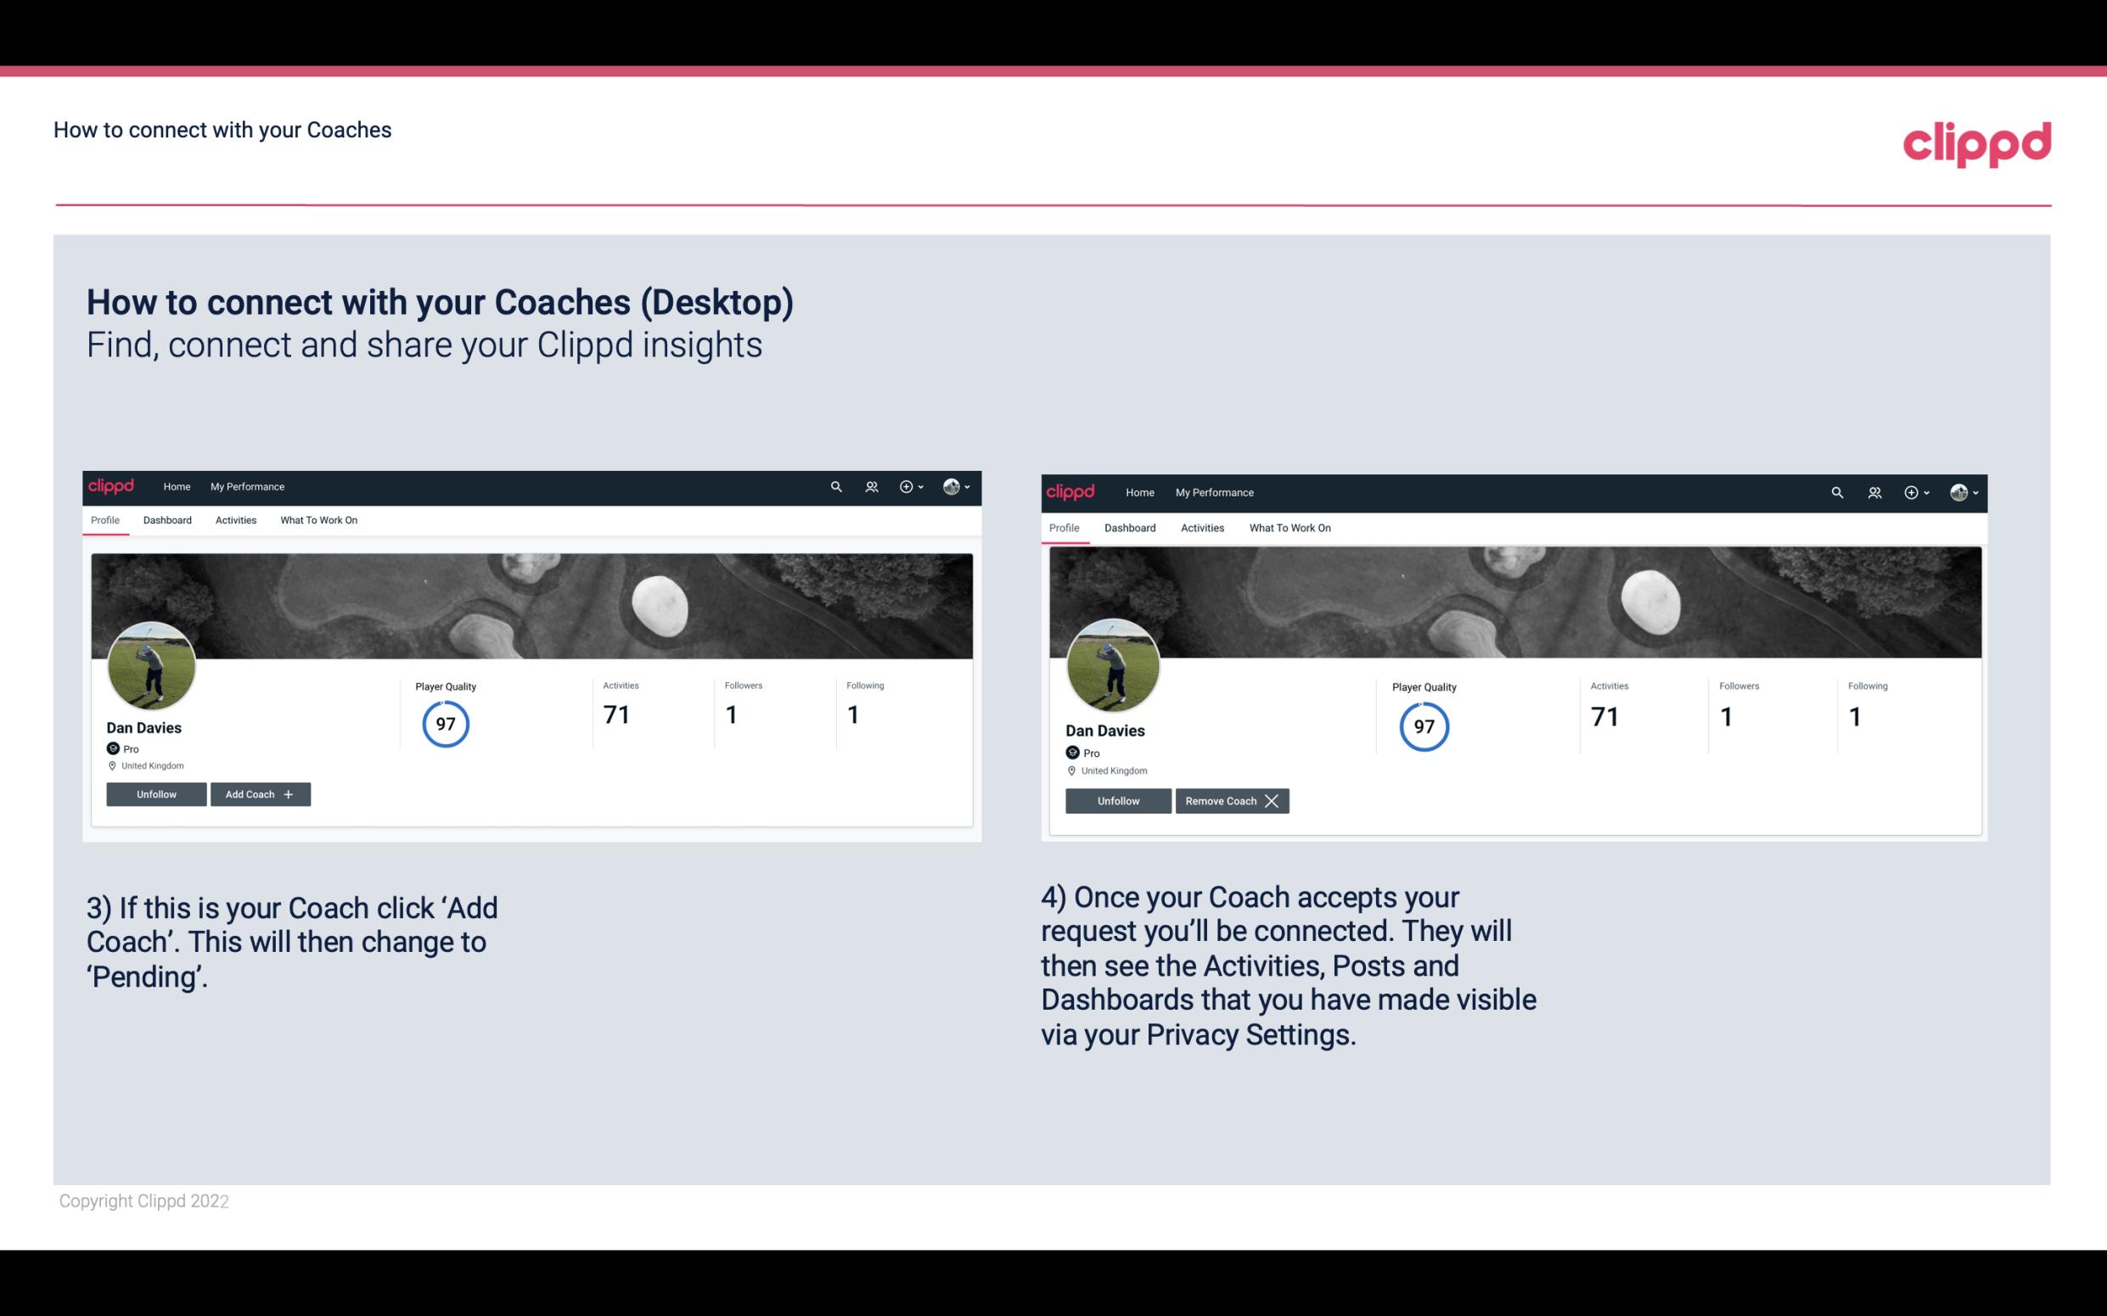Click 'Add Coach' button on Dan Davies profile
This screenshot has height=1316, width=2107.
pyautogui.click(x=260, y=793)
